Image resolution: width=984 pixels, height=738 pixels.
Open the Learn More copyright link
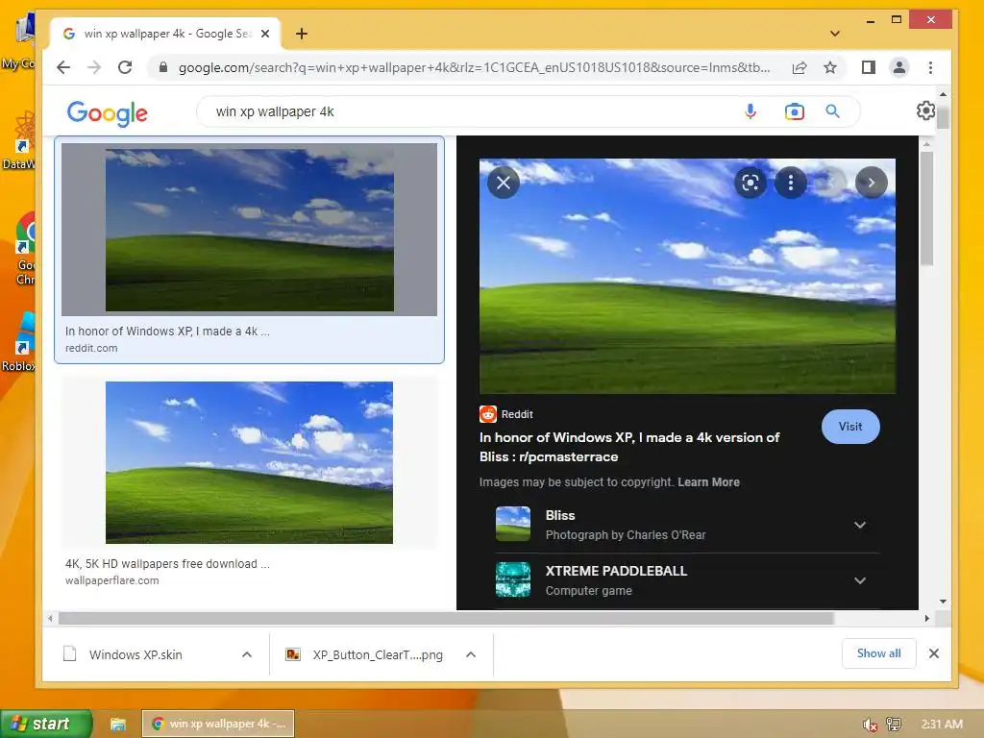pyautogui.click(x=708, y=482)
